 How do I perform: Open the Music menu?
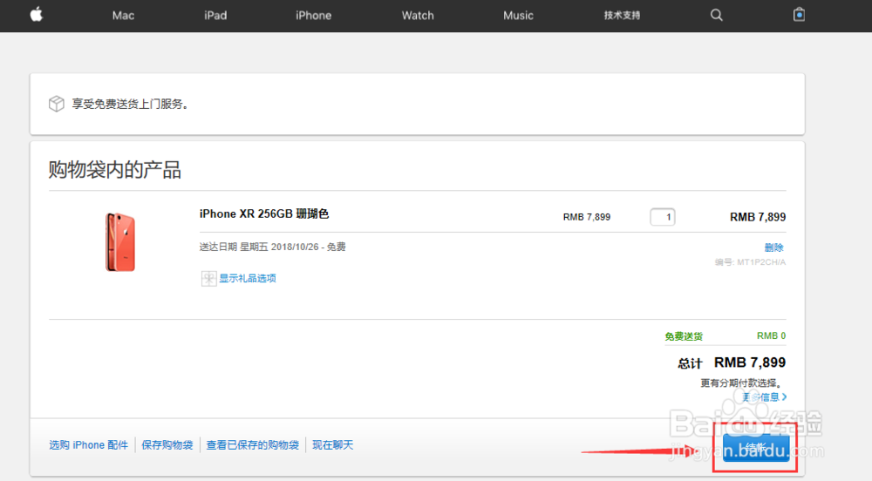(x=518, y=16)
